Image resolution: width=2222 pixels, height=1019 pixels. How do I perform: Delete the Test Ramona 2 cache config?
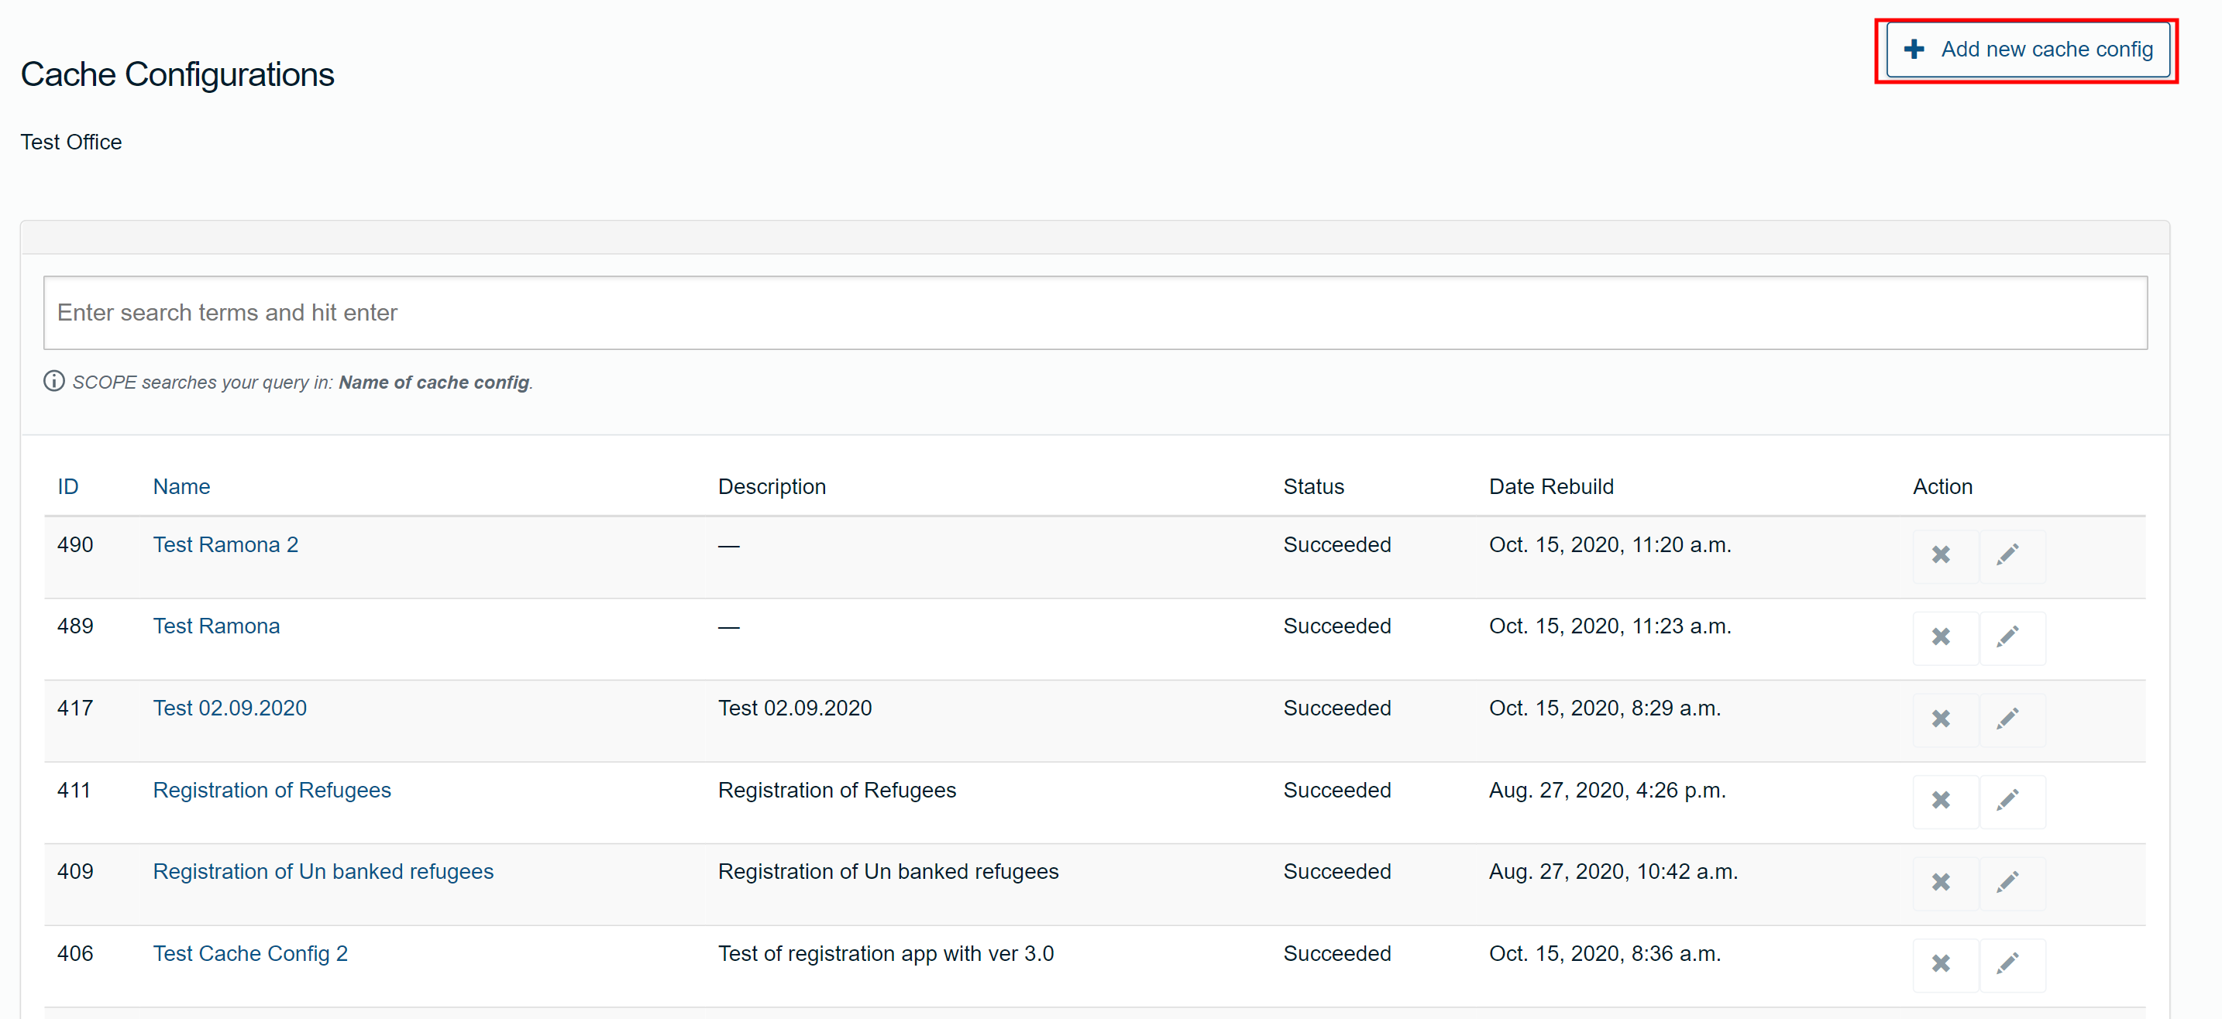1941,555
